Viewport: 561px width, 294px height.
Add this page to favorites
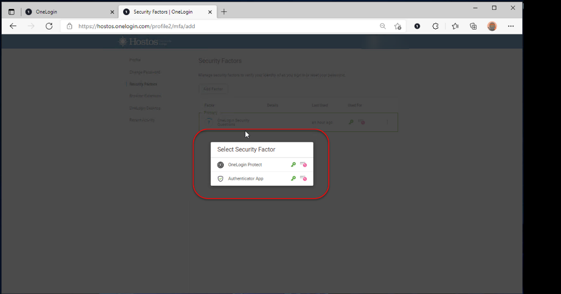click(398, 26)
